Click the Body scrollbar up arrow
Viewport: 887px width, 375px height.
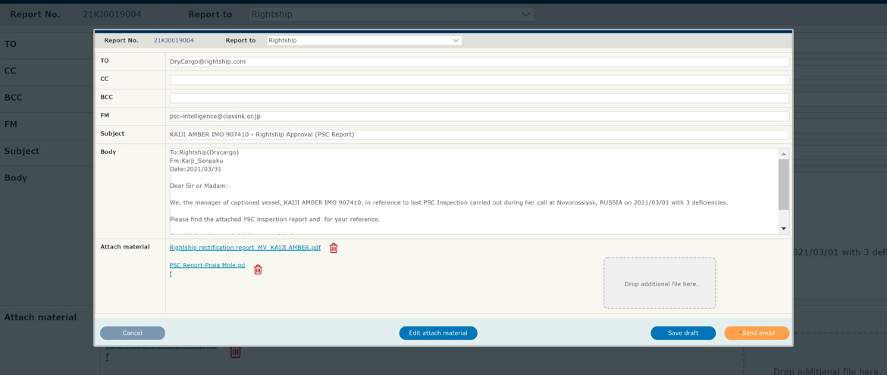[x=783, y=153]
